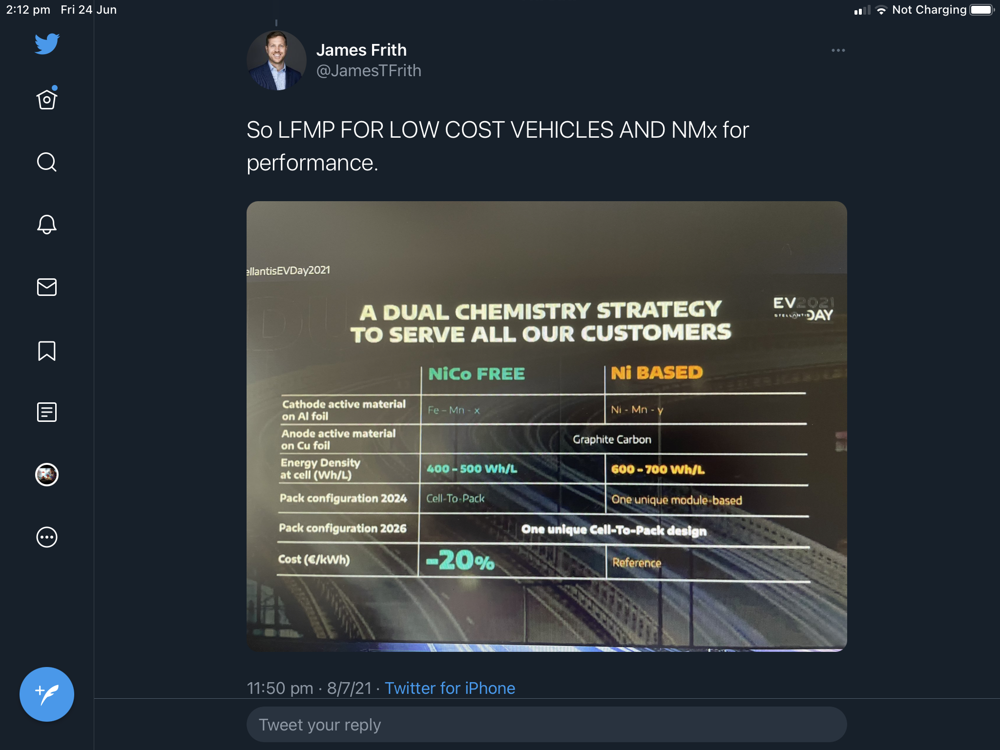Open James Frith's profile photo
Screen dimensions: 1000x750
(x=276, y=61)
